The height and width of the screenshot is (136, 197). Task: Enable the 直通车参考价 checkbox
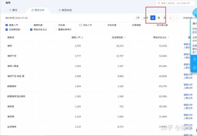(56, 29)
